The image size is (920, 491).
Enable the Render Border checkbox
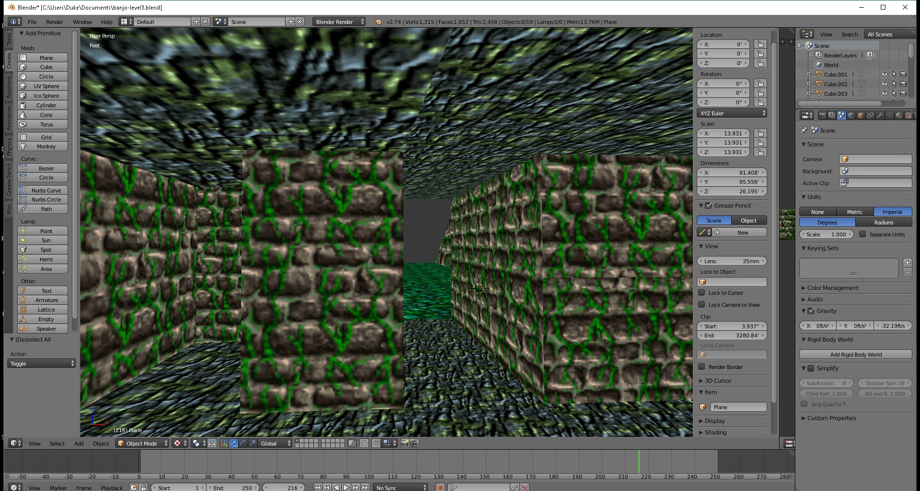click(x=702, y=367)
